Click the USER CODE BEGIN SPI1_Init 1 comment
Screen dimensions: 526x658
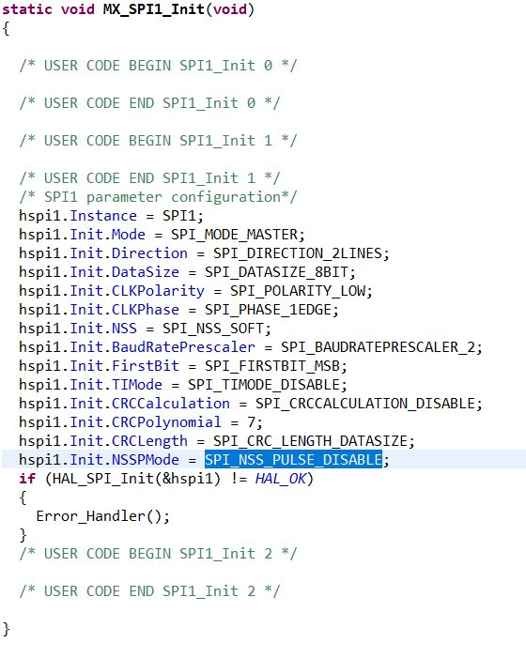click(158, 141)
